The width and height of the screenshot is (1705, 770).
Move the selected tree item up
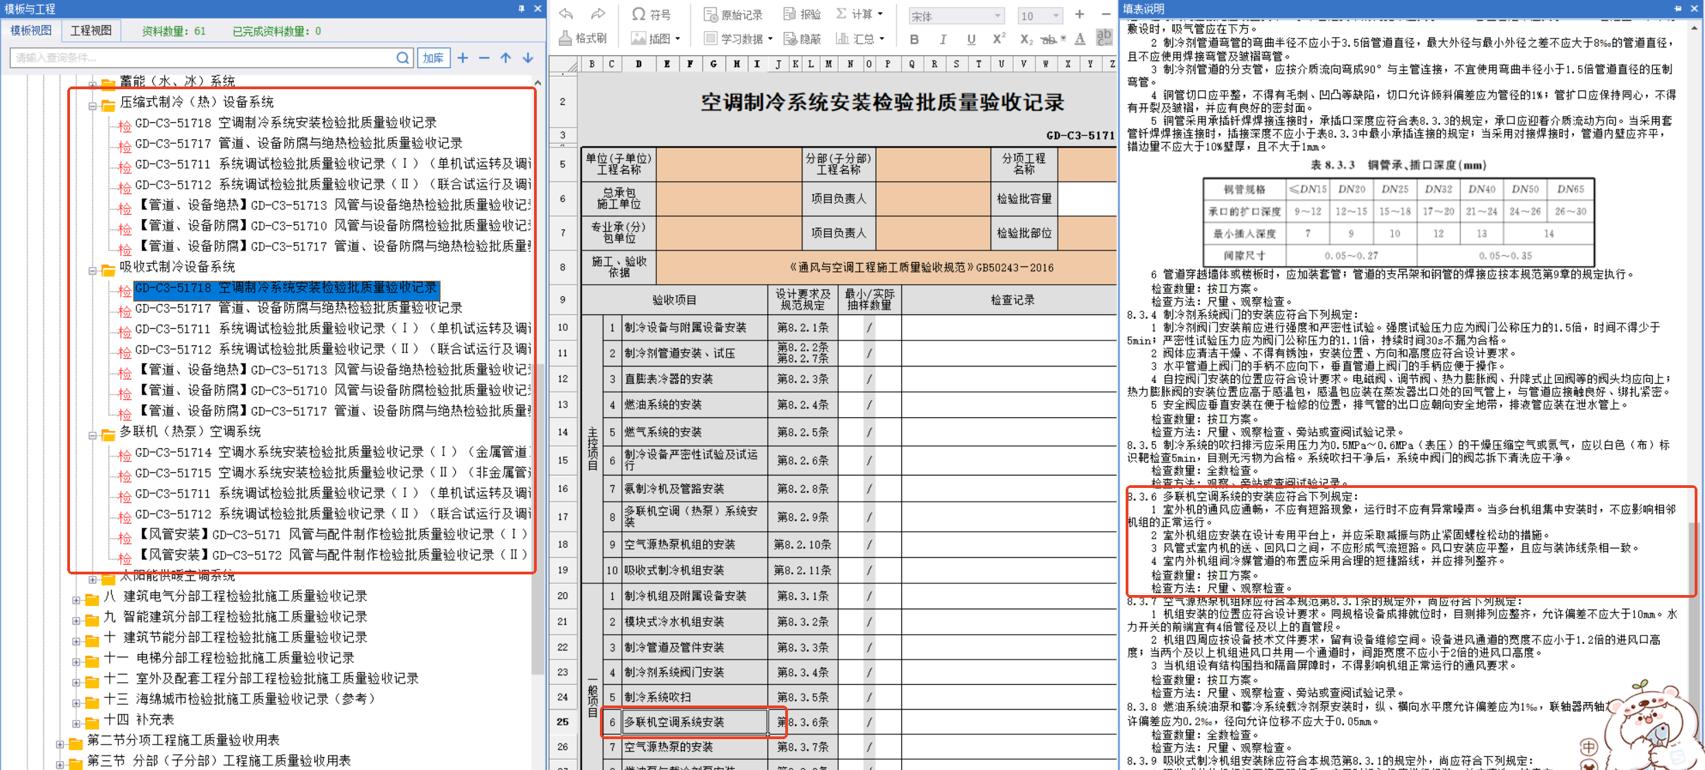(x=506, y=58)
